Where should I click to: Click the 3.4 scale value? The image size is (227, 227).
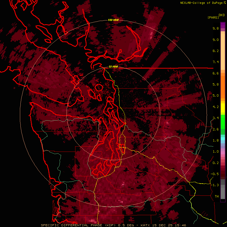point(216,118)
